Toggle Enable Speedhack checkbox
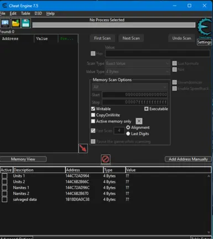Image resolution: width=213 pixels, height=239 pixels. (x=174, y=89)
